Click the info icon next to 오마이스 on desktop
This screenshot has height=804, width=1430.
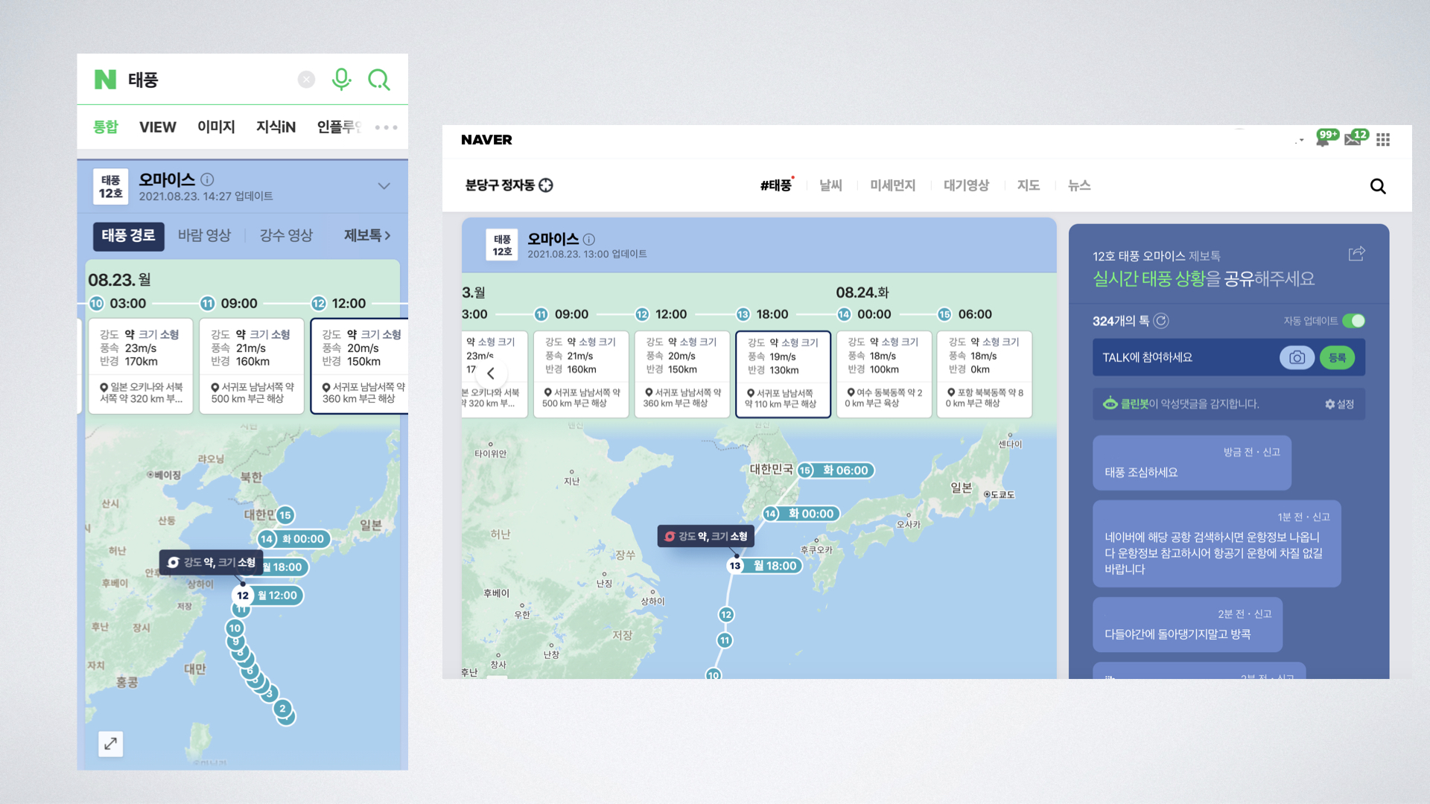pos(589,239)
